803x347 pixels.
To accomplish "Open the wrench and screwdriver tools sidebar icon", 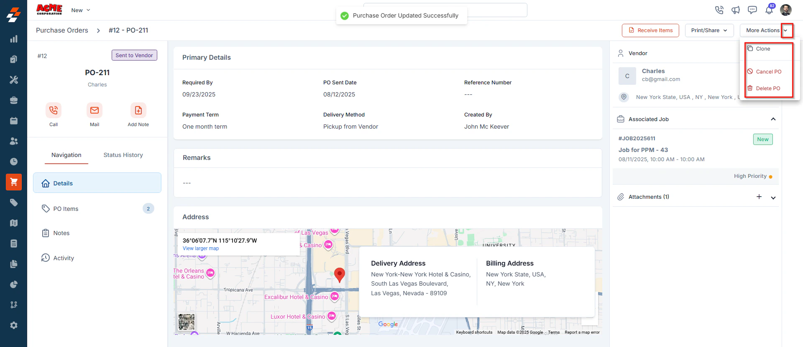I will coord(14,80).
